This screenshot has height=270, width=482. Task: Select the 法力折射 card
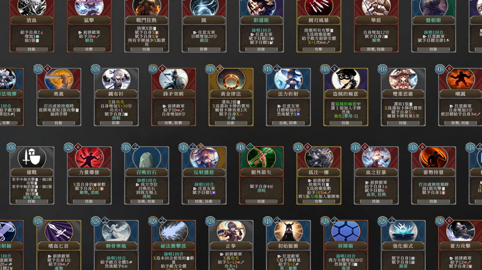288,97
